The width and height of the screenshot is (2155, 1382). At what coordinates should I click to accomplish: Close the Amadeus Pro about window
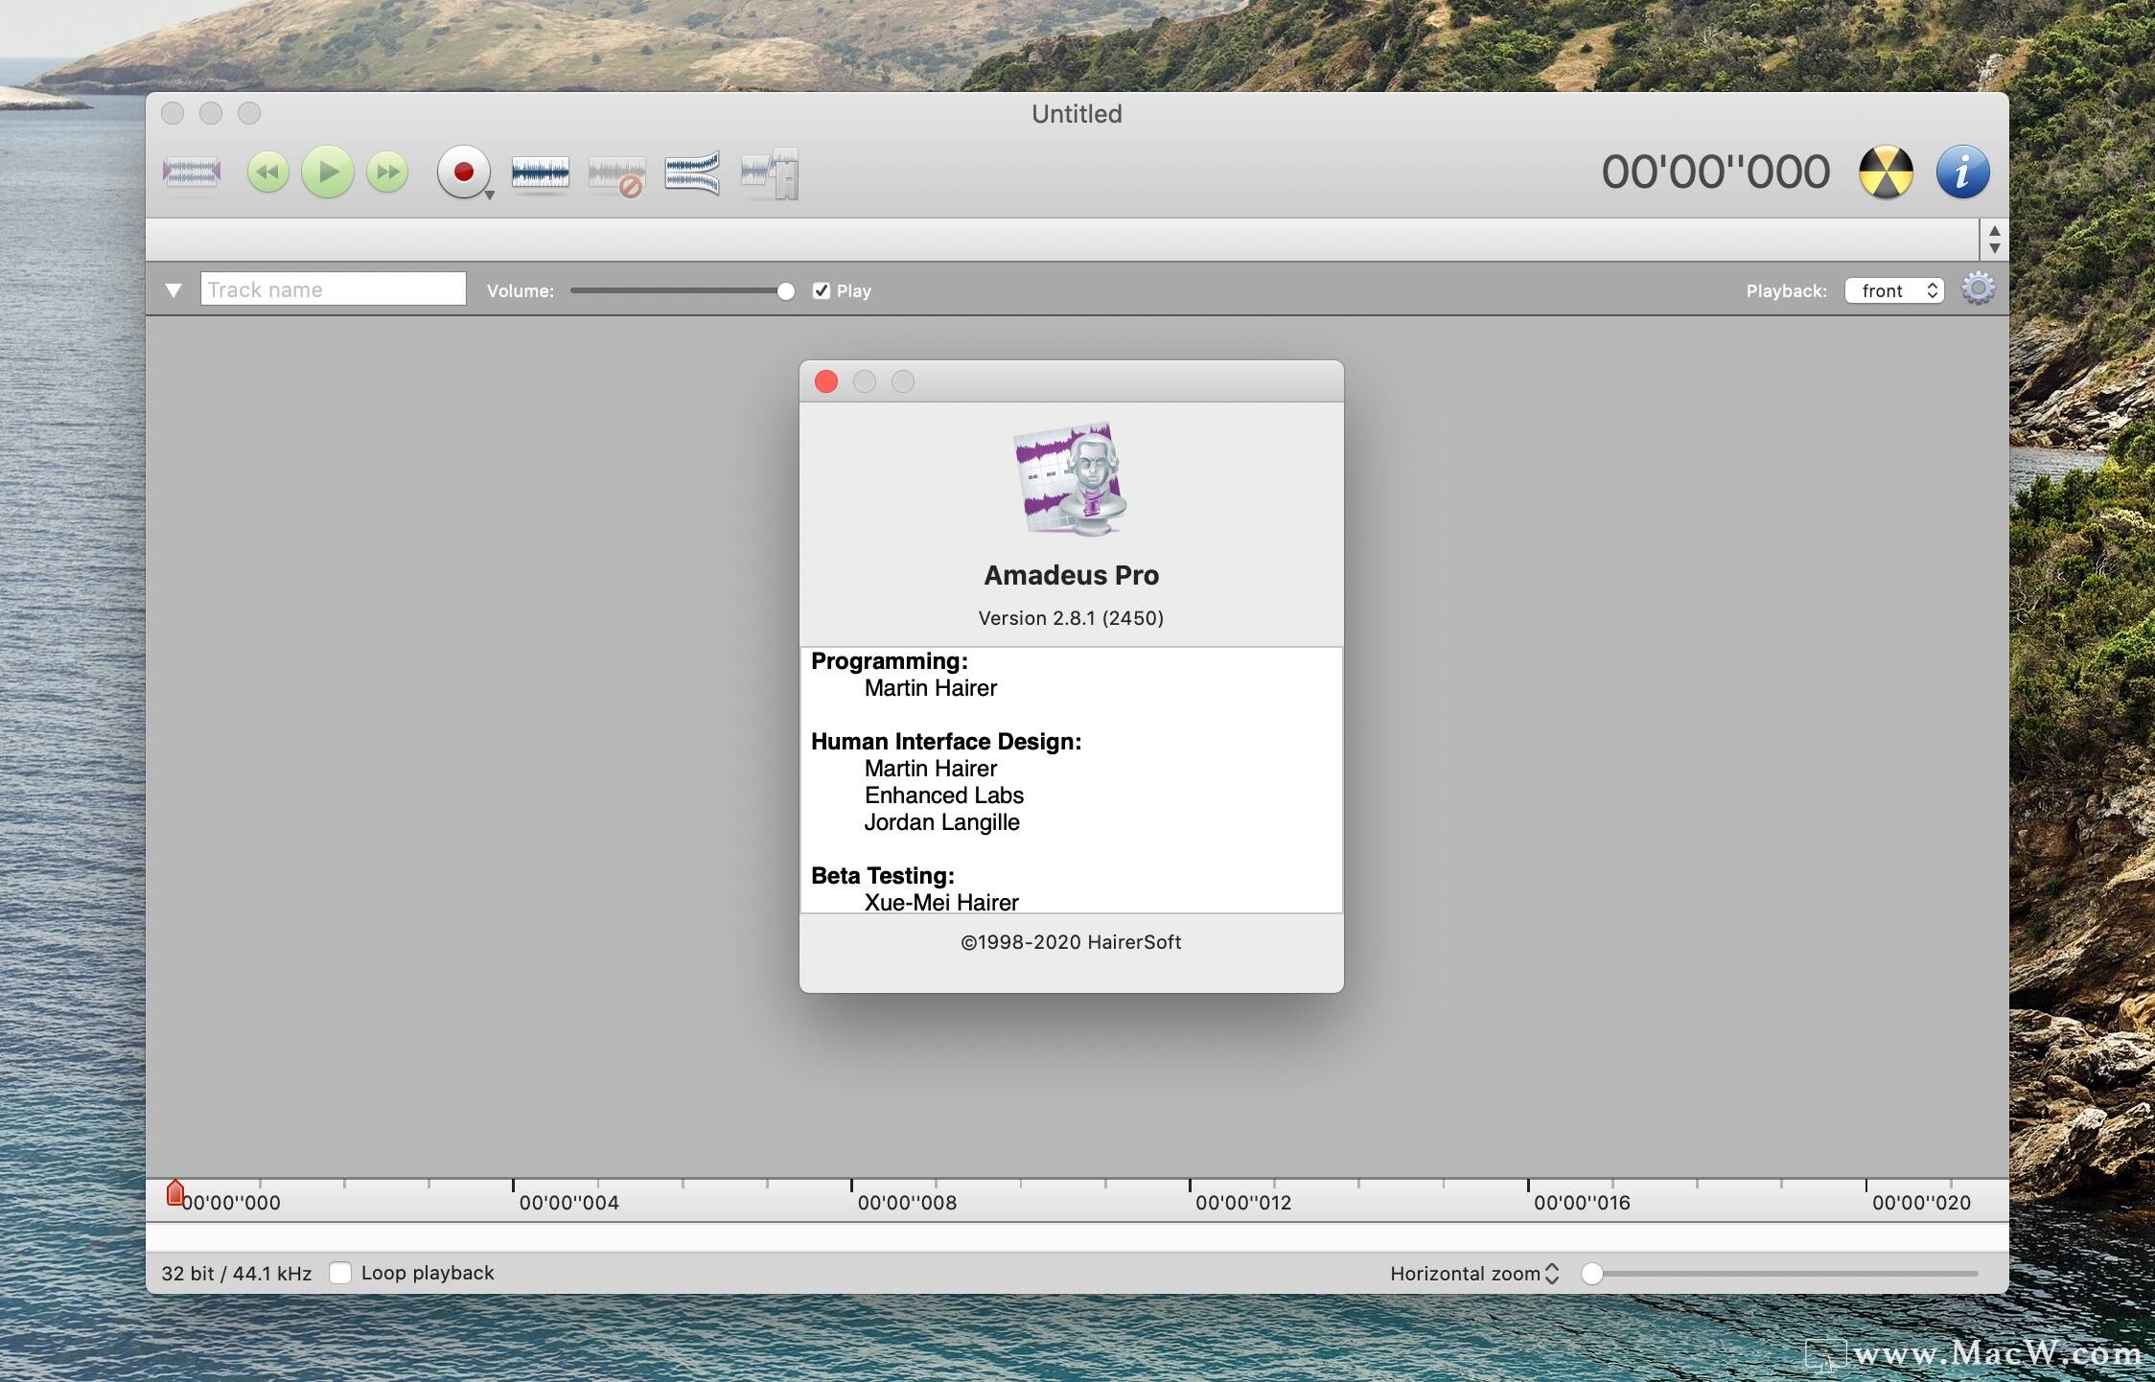point(826,382)
